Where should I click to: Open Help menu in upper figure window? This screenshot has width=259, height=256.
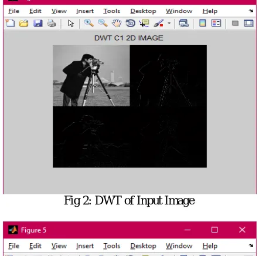coord(210,11)
